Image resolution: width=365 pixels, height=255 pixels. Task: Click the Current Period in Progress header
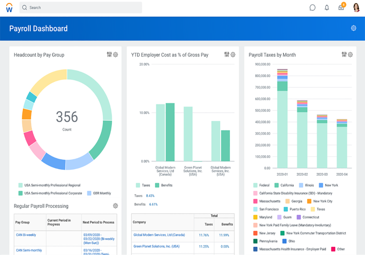point(59,222)
